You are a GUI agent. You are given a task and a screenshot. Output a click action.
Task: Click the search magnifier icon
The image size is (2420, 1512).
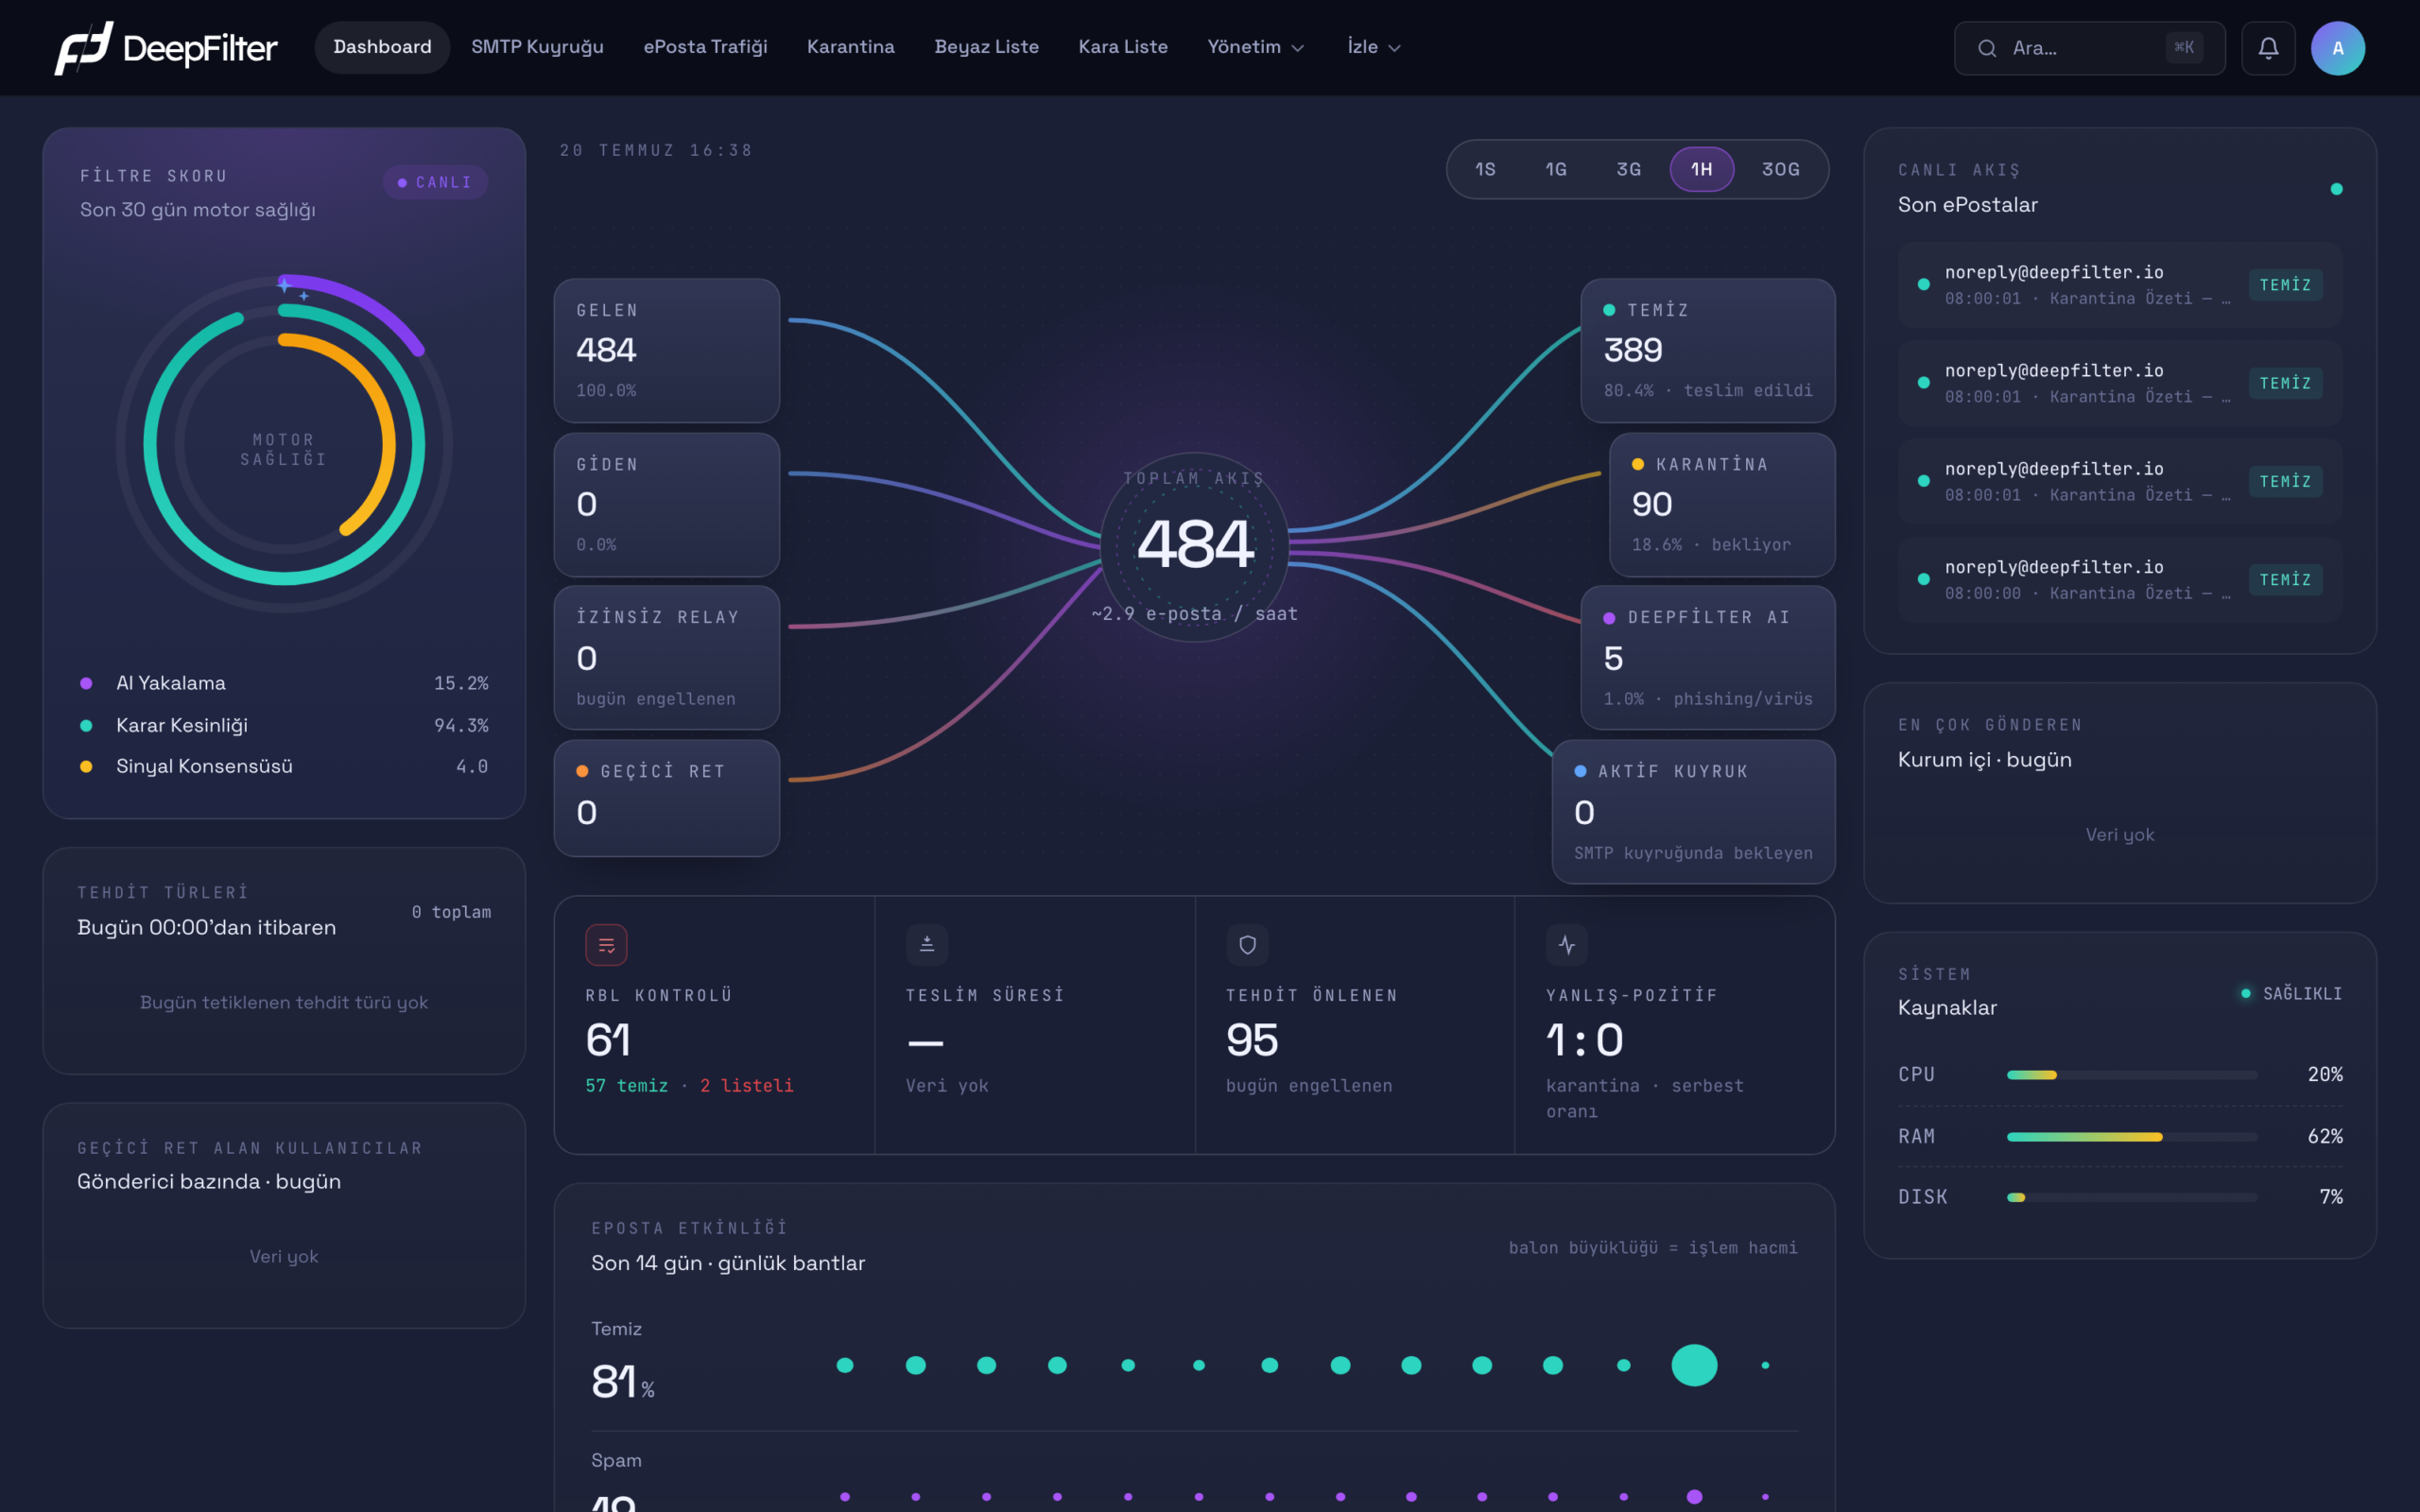1987,48
